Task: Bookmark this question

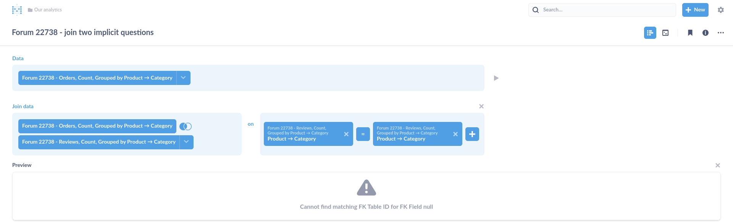Action: (690, 33)
